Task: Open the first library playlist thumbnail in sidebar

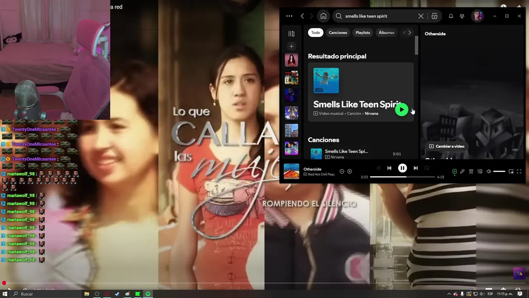Action: point(291,60)
